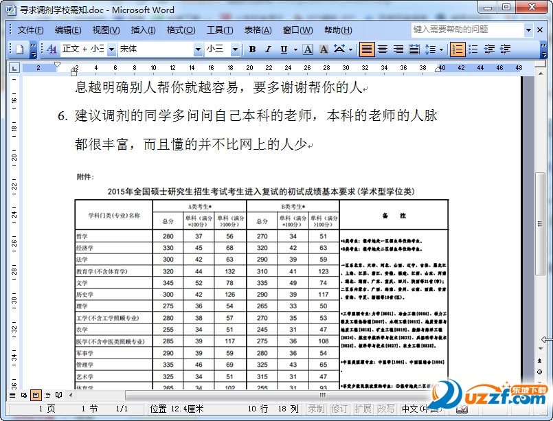
Task: Underline the selected text
Action: pyautogui.click(x=283, y=51)
